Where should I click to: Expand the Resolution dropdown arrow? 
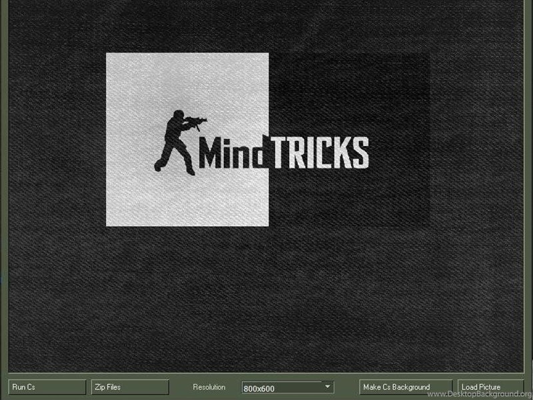click(x=327, y=387)
